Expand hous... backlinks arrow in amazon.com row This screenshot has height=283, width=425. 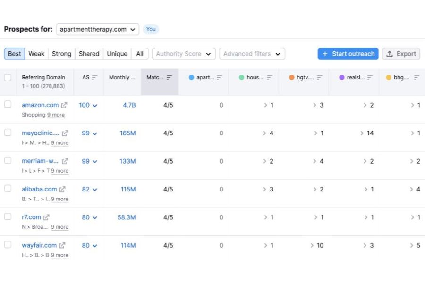pos(265,105)
